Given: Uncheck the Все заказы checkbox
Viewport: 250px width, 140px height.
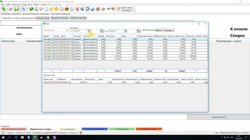Looking at the screenshot, I should click(143, 30).
